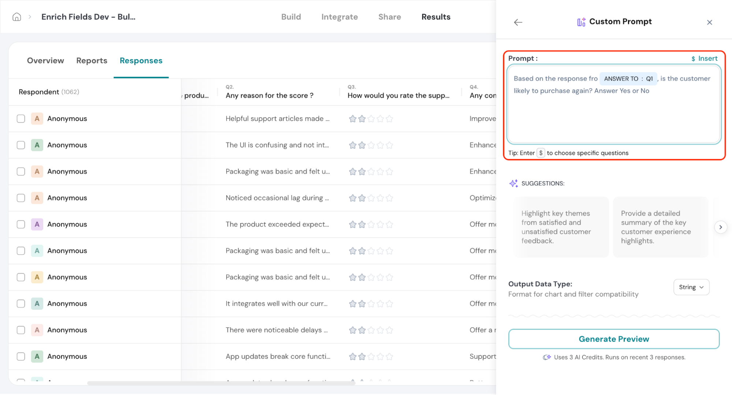732x395 pixels.
Task: Open the String output data type dropdown
Action: click(x=691, y=287)
